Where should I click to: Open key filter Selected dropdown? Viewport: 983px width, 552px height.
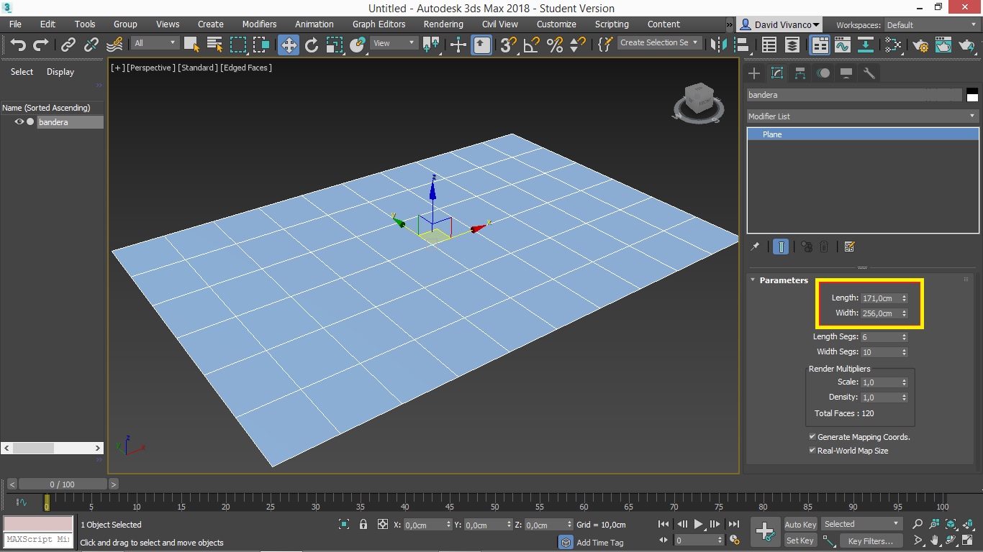coord(861,524)
